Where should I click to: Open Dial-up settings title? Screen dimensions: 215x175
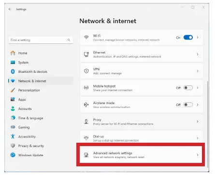point(99,136)
